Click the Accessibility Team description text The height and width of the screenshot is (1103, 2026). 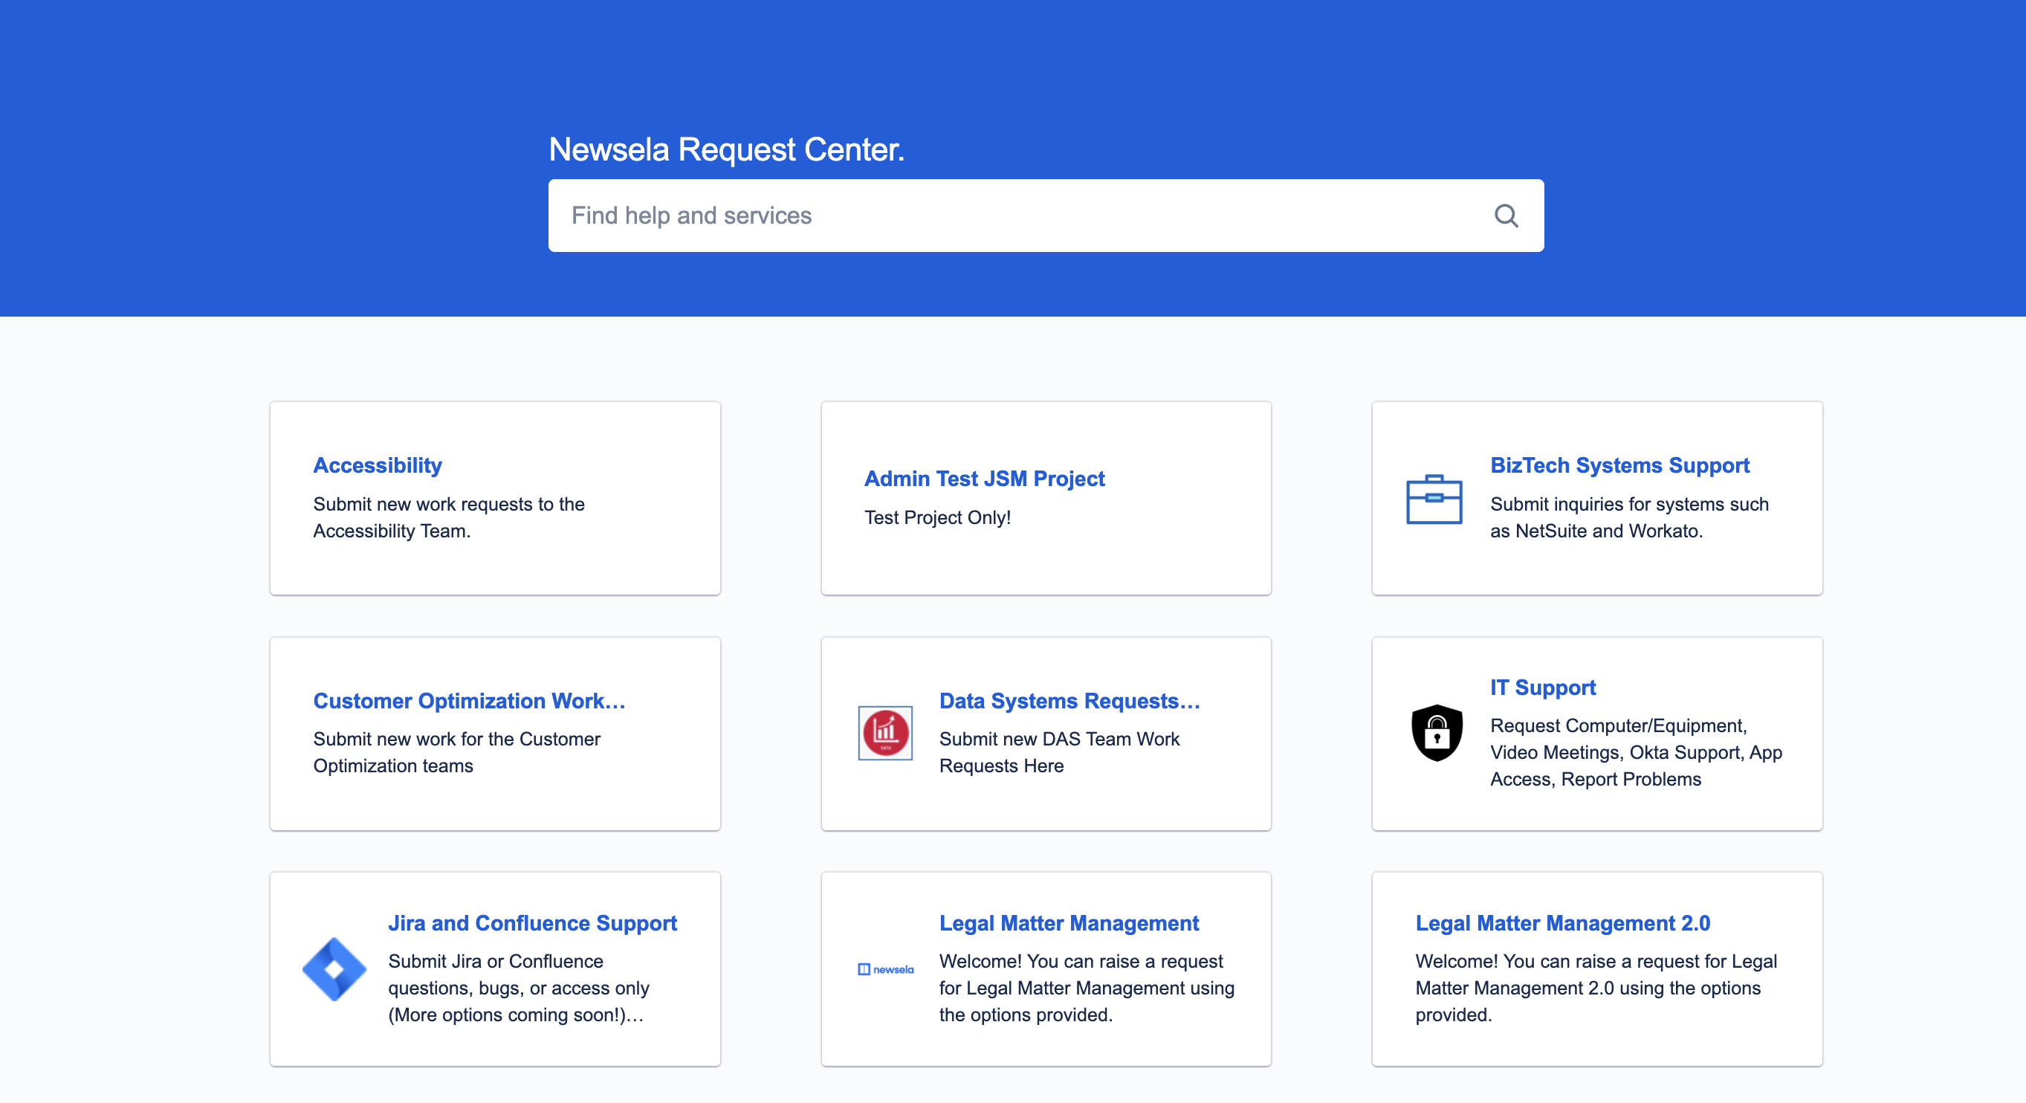click(x=448, y=517)
